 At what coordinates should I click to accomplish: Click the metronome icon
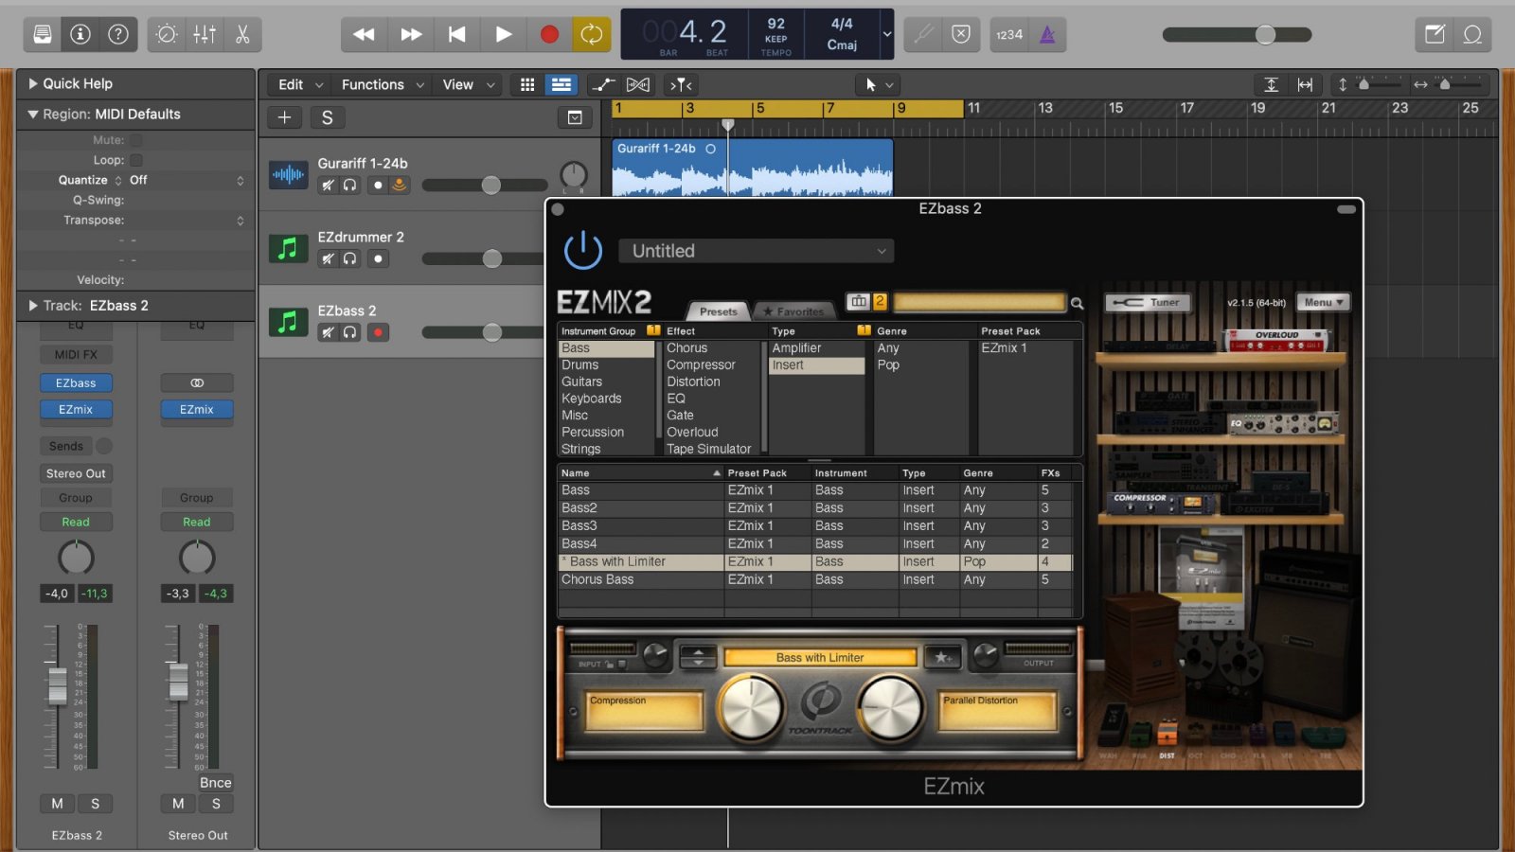(x=1047, y=35)
